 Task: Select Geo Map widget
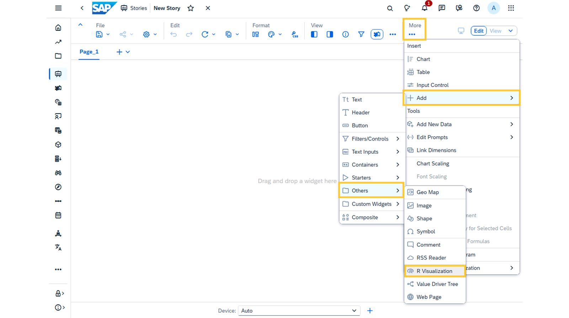coord(435,192)
